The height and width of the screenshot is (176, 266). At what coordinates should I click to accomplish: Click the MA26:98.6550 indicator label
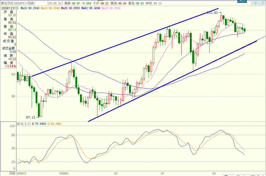(70, 8)
